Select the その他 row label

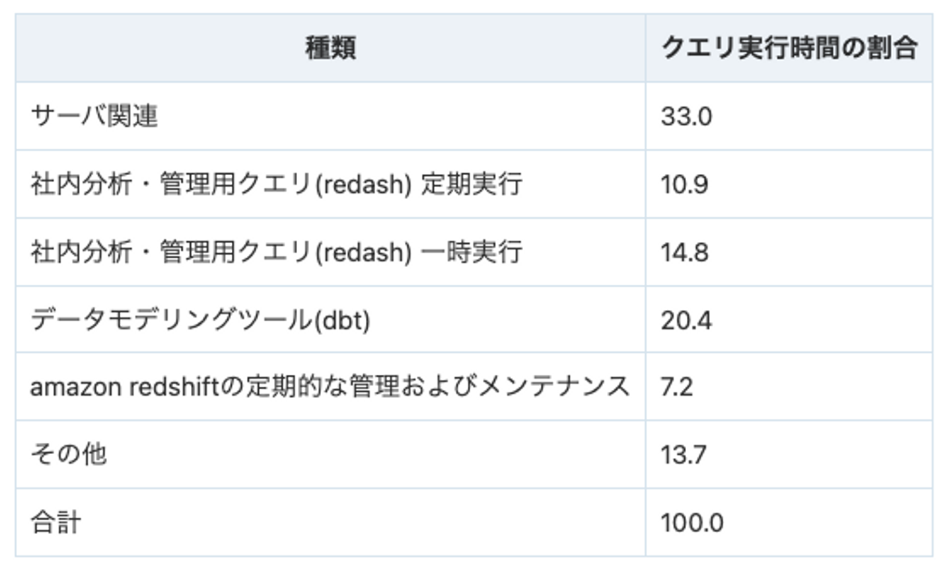point(69,455)
